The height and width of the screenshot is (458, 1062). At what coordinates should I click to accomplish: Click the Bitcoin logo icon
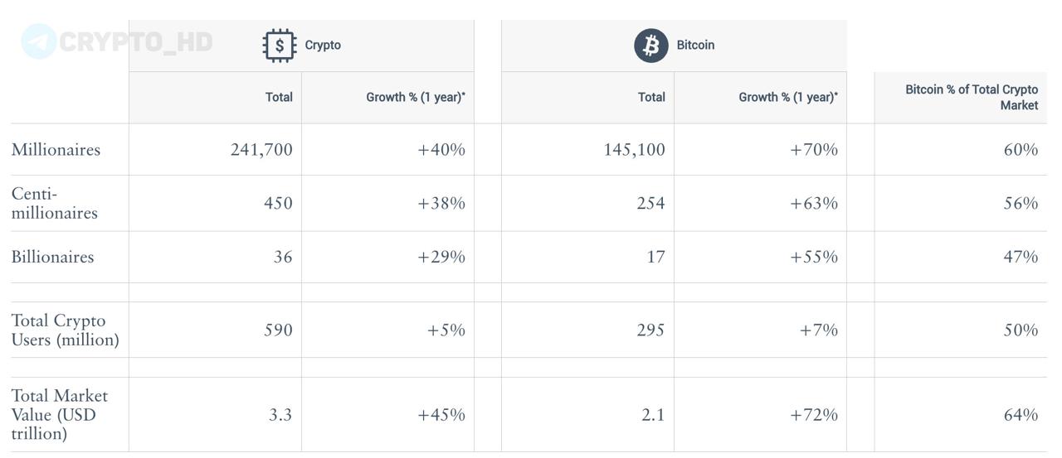(x=651, y=46)
